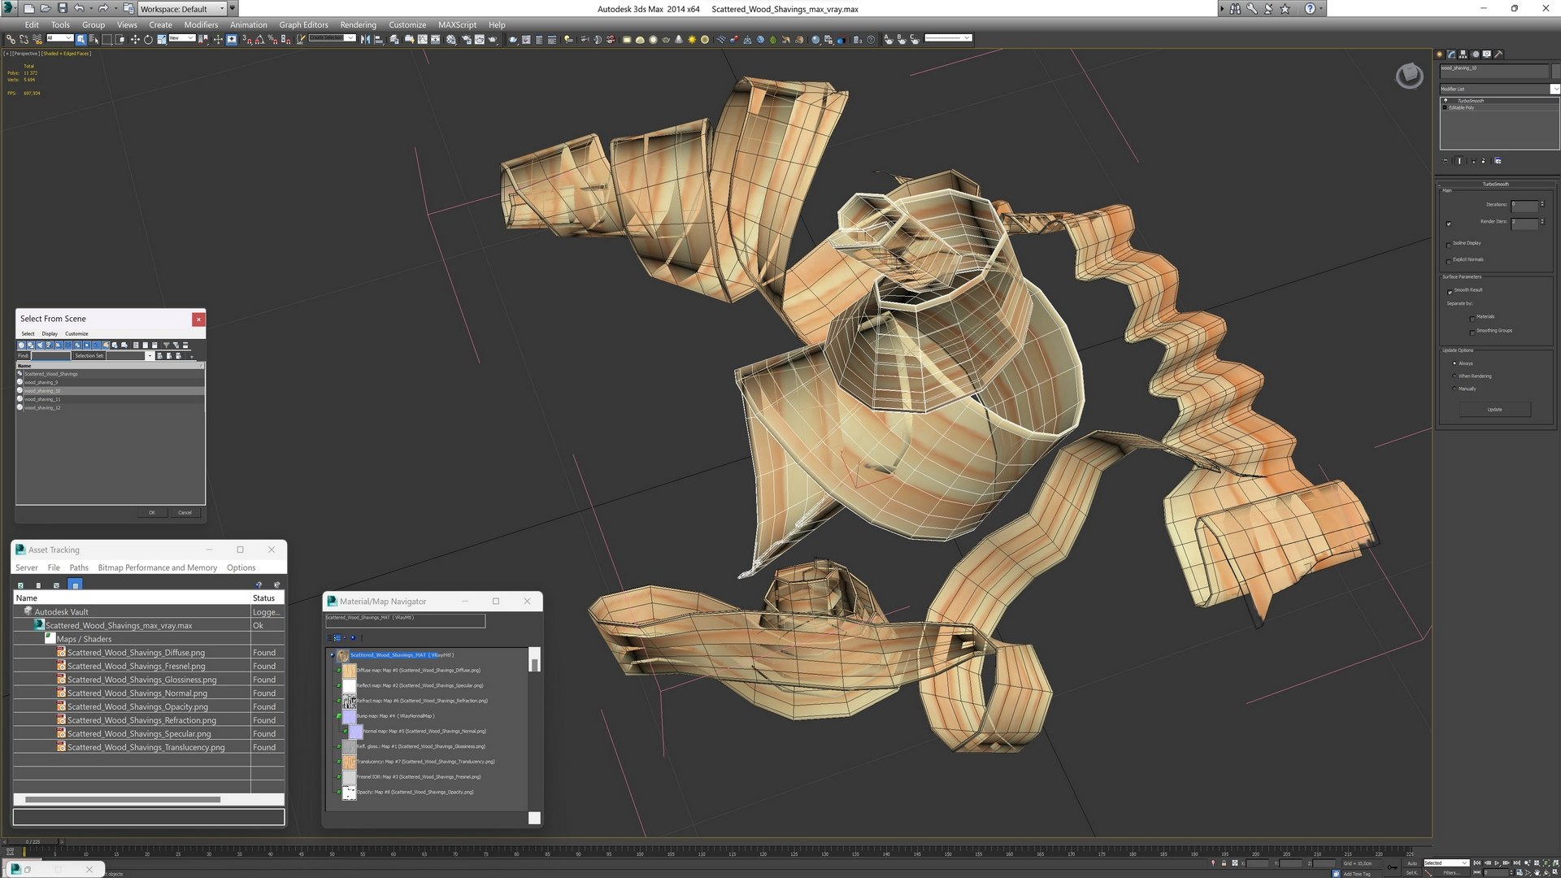The width and height of the screenshot is (1561, 878).
Task: Open the reference coordinate system View dropdown
Action: (x=181, y=38)
